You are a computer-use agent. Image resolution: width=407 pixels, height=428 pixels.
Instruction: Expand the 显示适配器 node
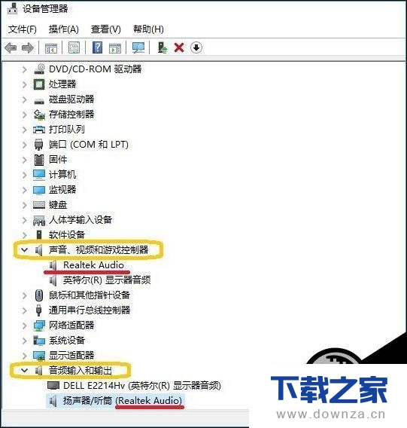24,356
